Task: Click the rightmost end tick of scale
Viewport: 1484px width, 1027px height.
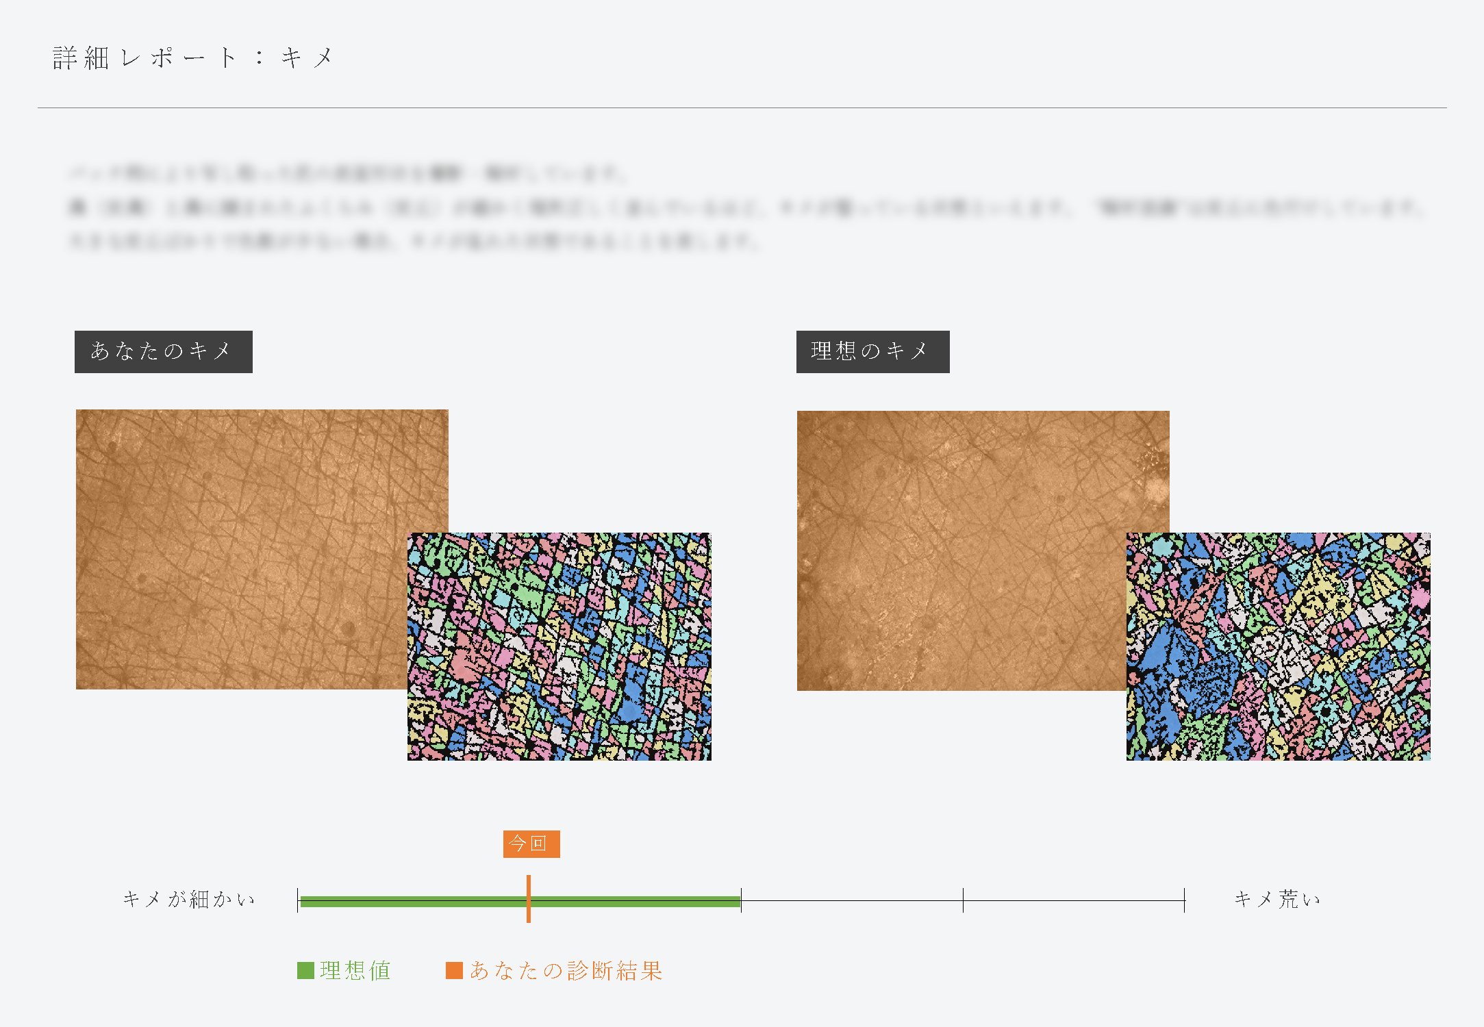Action: (x=1184, y=900)
